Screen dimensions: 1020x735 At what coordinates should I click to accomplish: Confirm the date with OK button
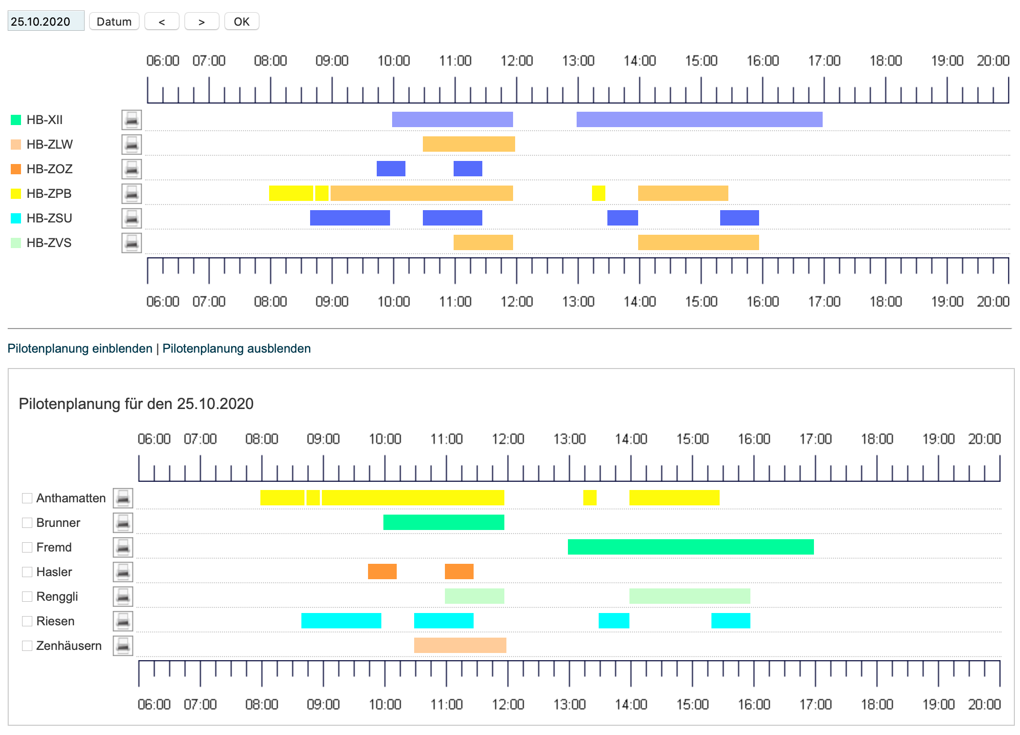(241, 22)
